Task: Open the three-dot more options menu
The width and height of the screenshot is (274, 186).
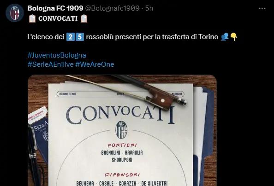Action: 262,9
